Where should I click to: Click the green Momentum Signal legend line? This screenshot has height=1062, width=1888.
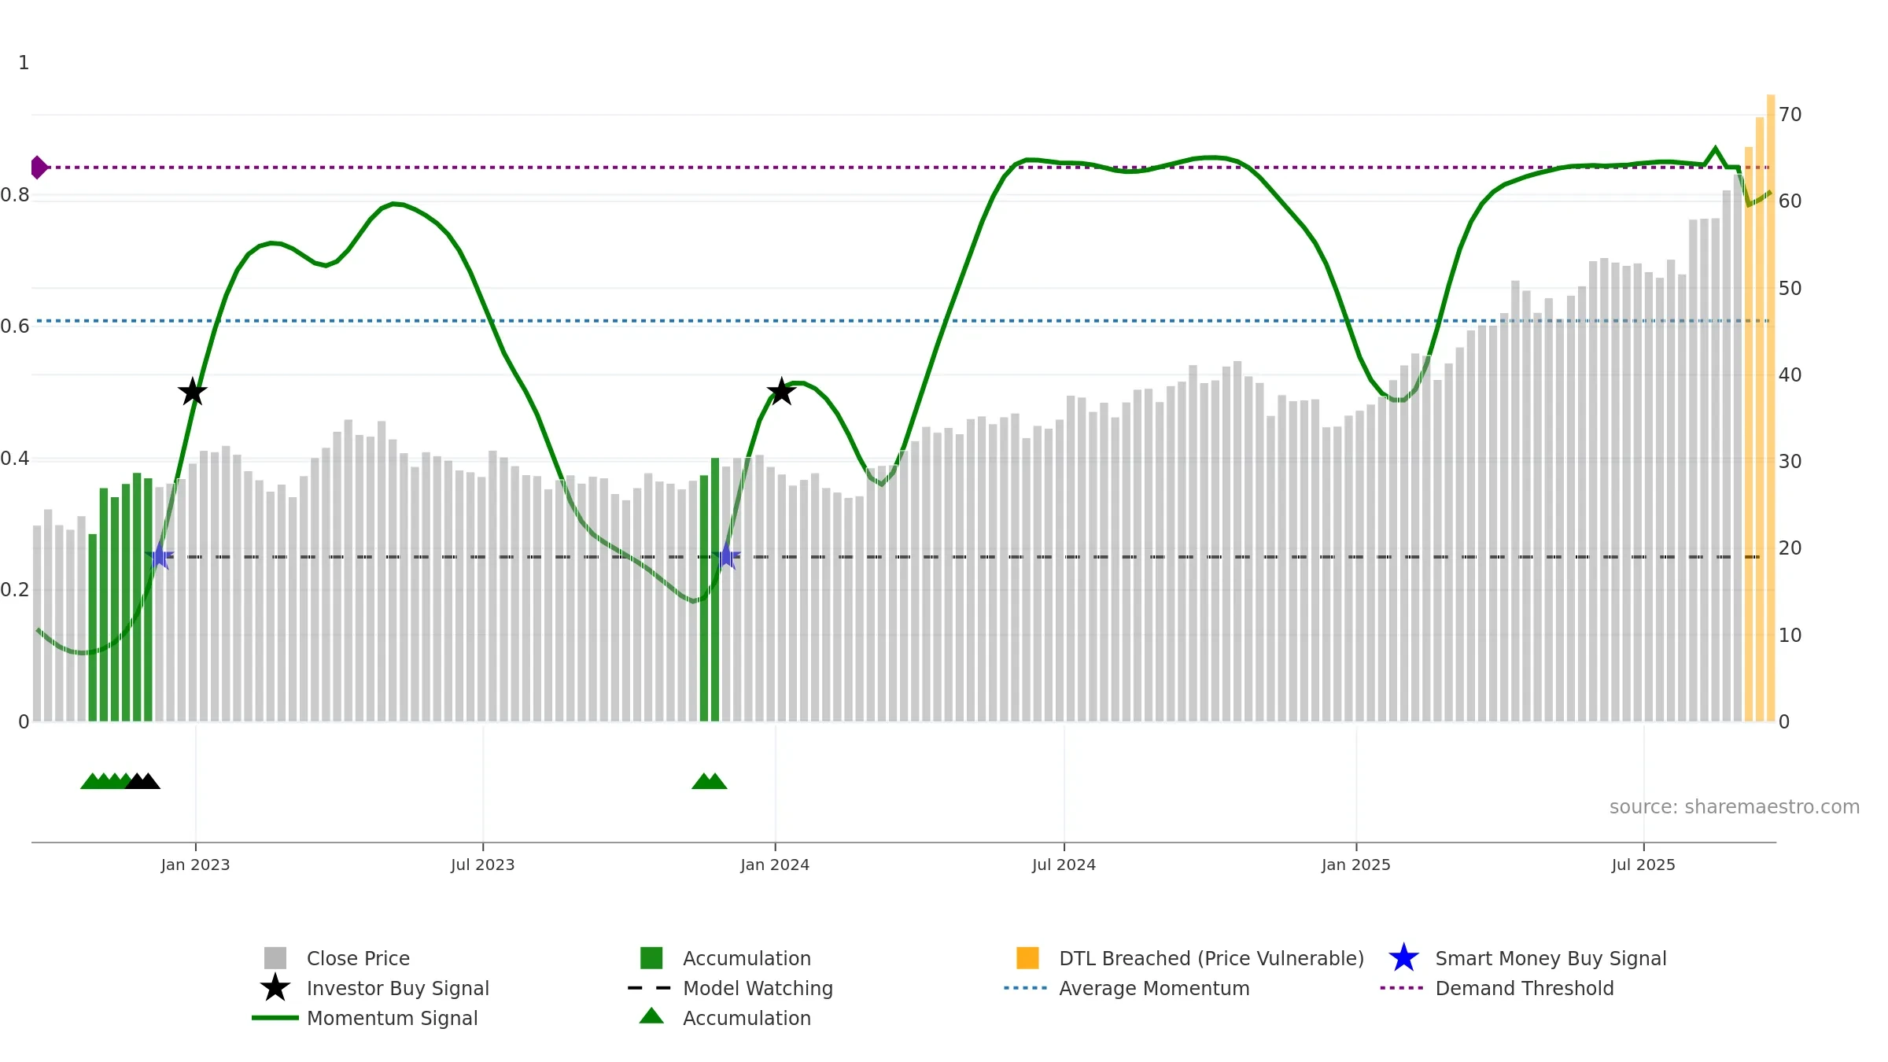point(275,1018)
